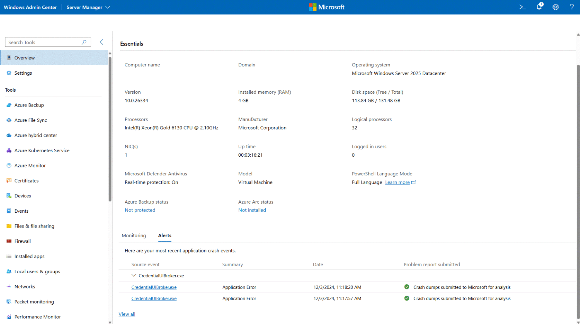Select version value 10.0.26334
This screenshot has width=580, height=324.
pos(136,101)
